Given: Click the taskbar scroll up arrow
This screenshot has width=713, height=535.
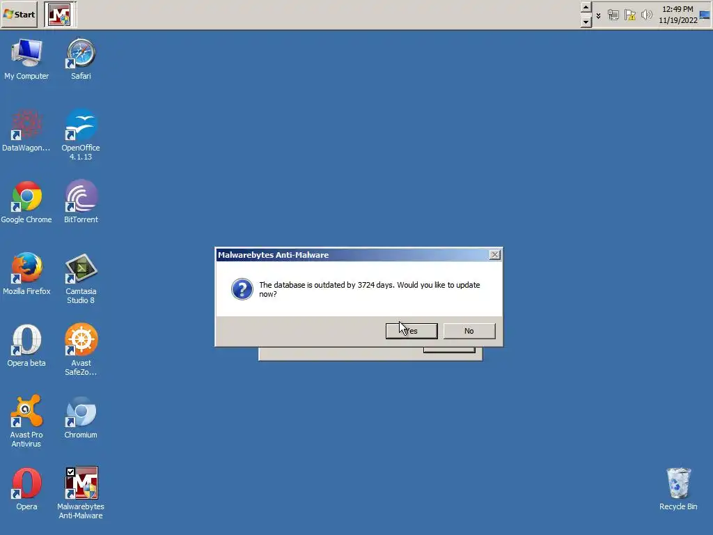Looking at the screenshot, I should [x=586, y=7].
